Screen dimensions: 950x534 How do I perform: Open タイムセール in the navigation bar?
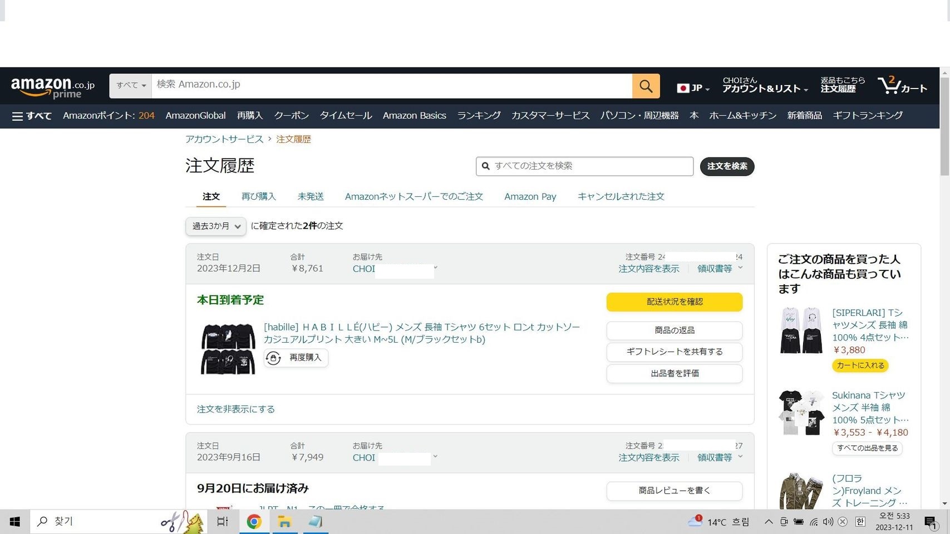pyautogui.click(x=346, y=116)
